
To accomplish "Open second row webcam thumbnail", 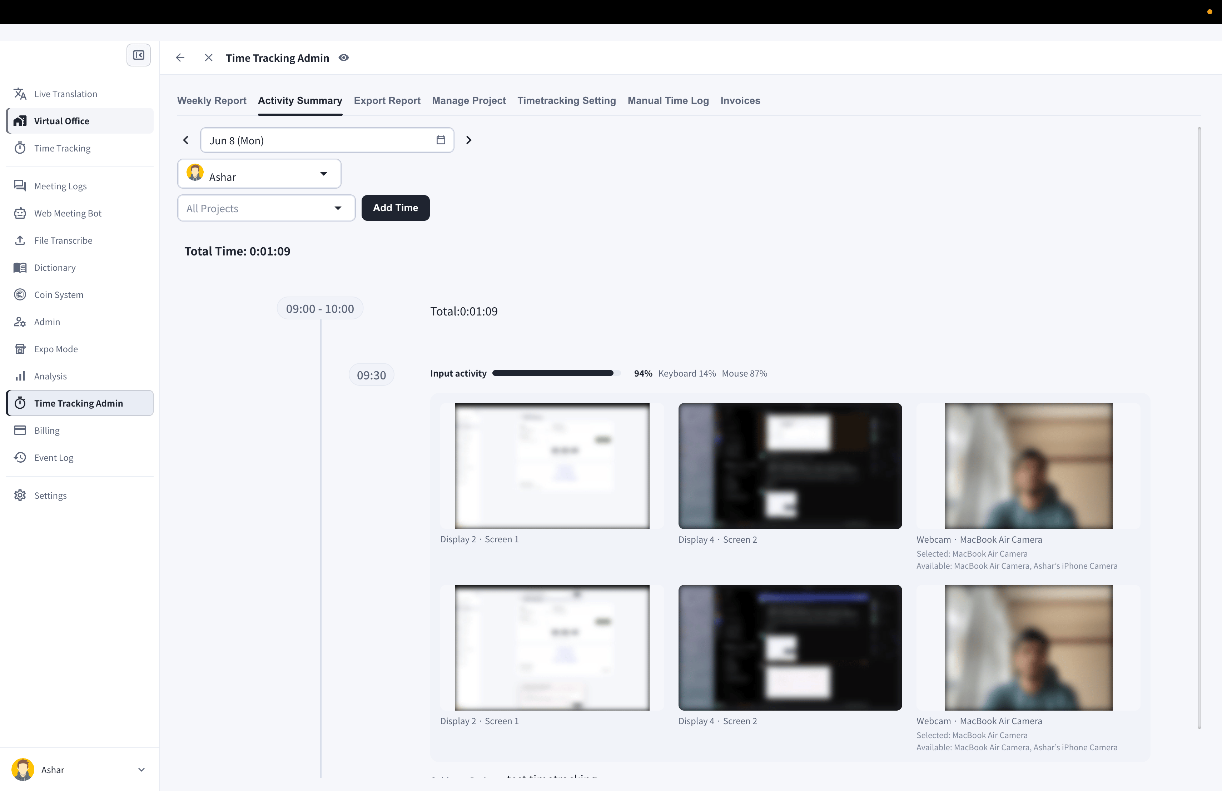I will coord(1028,648).
